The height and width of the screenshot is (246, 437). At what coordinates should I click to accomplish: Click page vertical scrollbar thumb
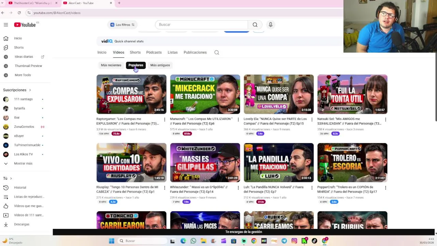[x=435, y=87]
